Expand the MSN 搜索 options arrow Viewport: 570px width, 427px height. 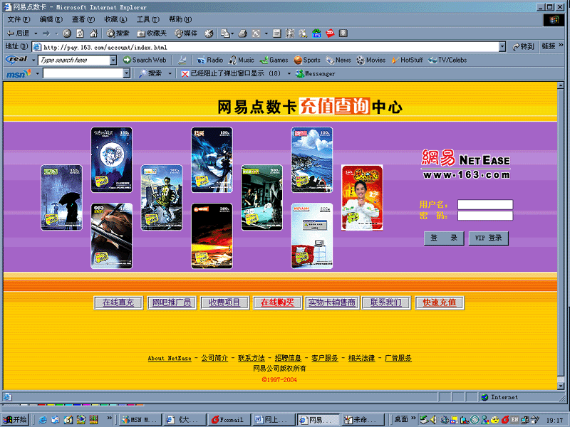click(170, 73)
